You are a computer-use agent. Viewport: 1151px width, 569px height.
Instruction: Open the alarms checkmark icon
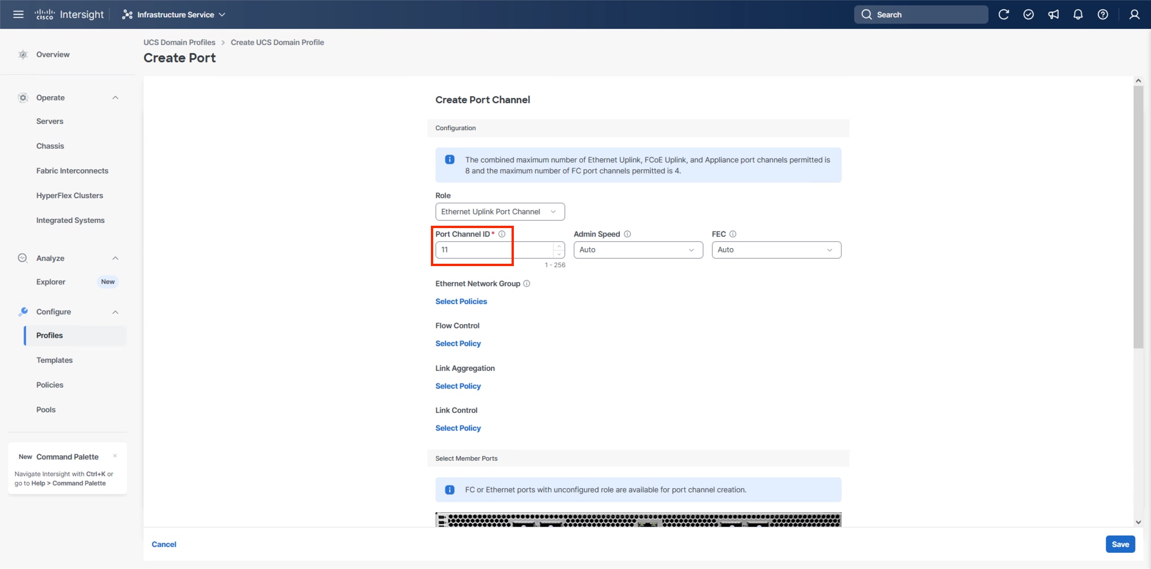[1028, 14]
